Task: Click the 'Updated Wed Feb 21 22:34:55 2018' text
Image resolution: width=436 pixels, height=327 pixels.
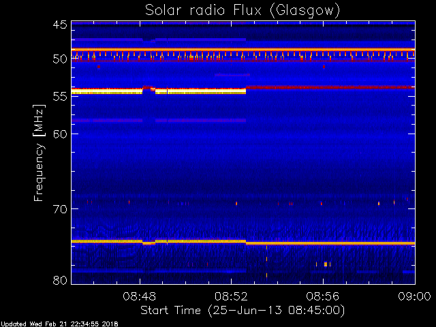Action: 59,324
